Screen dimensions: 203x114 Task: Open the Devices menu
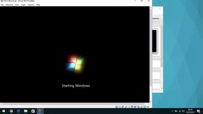[x=31, y=5]
